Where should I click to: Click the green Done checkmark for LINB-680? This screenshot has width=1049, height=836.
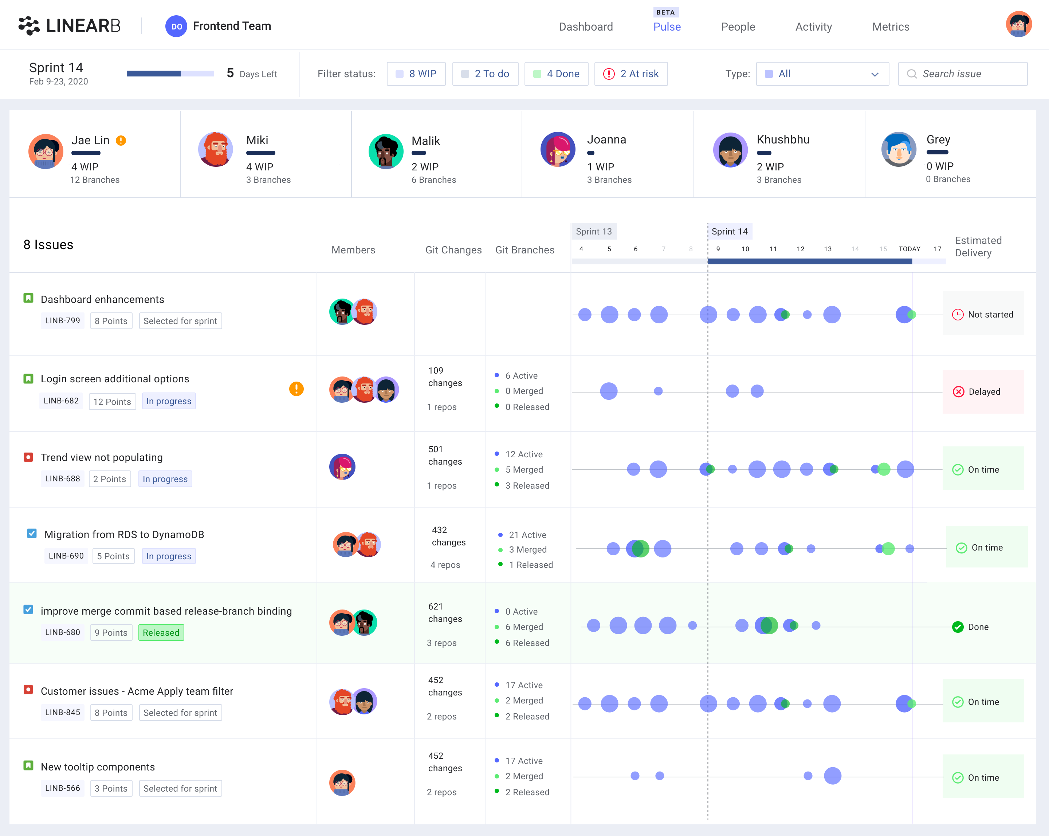[x=958, y=627]
